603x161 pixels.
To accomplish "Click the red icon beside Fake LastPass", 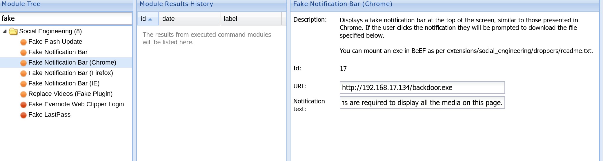I will coord(23,115).
